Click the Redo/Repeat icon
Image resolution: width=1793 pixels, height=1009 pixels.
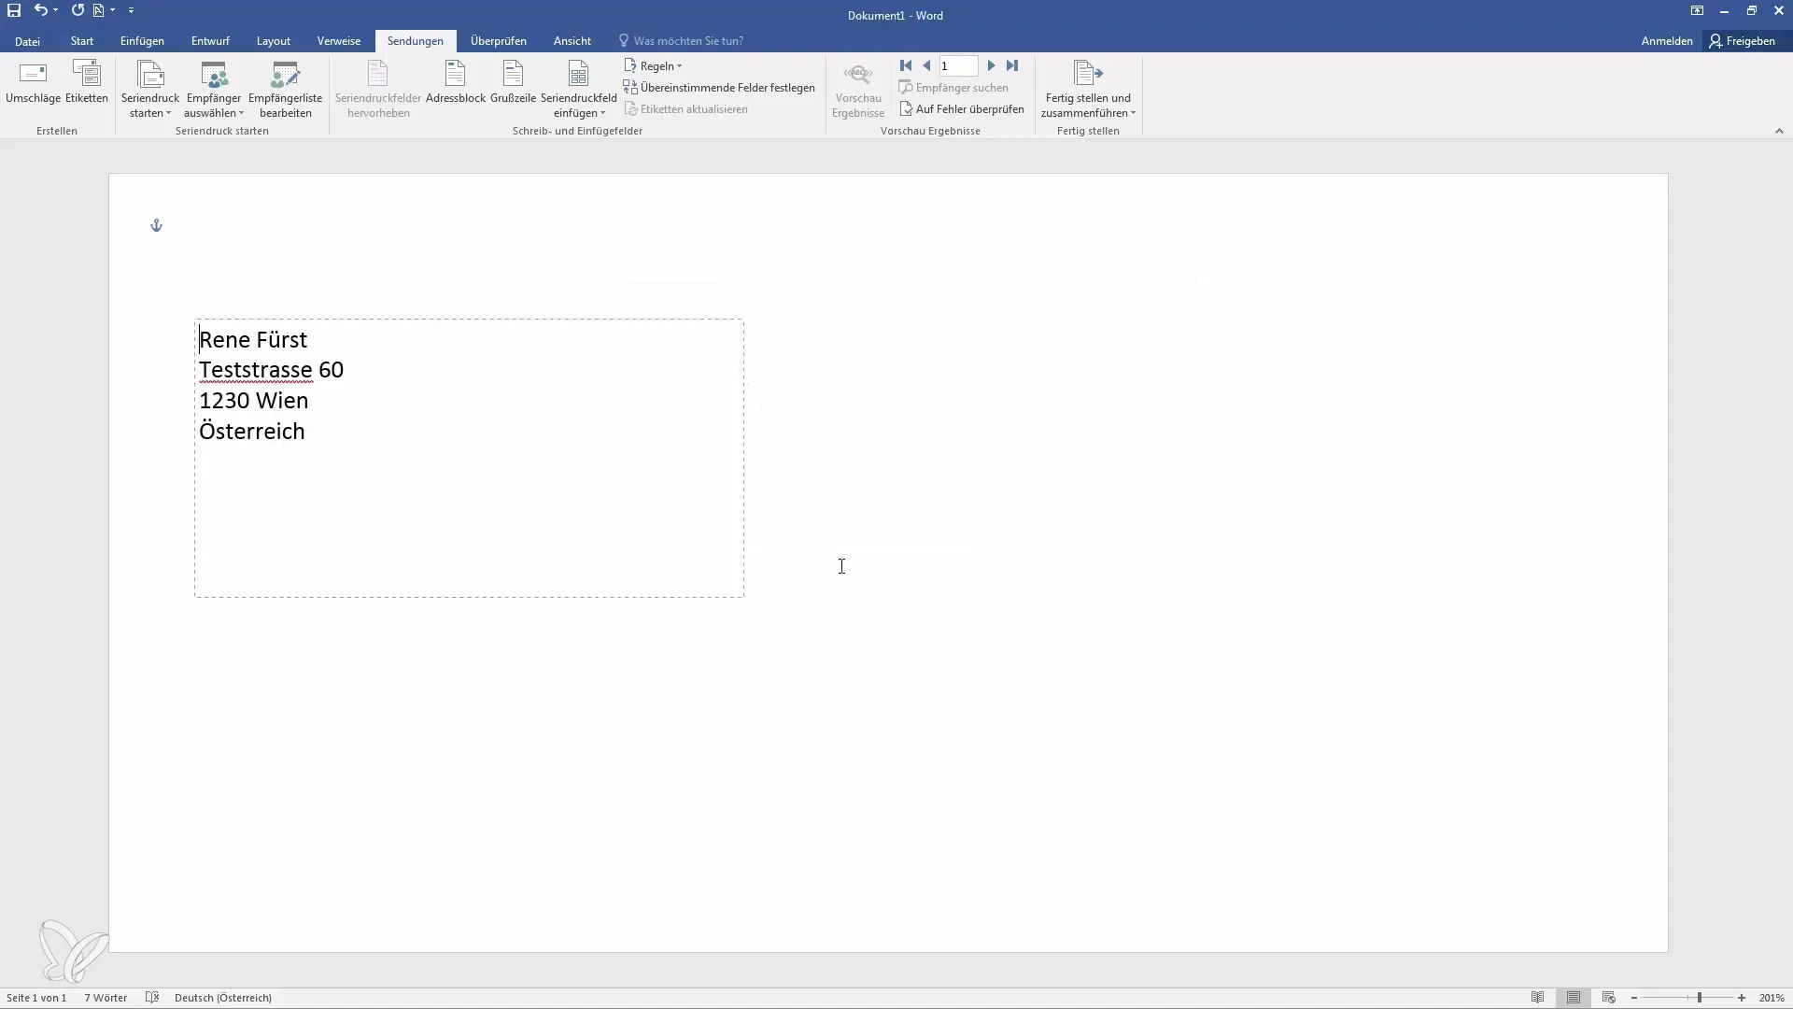[x=78, y=10]
